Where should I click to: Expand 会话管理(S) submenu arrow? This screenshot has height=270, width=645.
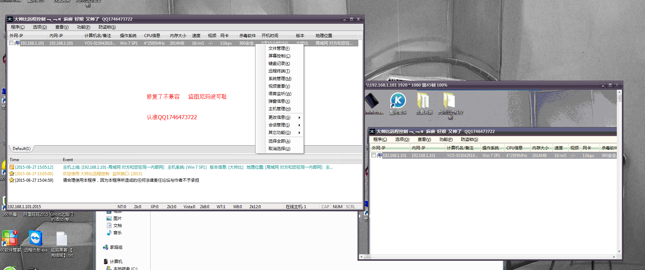(x=299, y=125)
